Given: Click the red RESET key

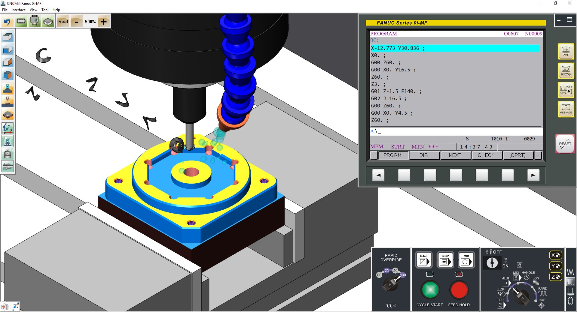Looking at the screenshot, I should coord(565,144).
